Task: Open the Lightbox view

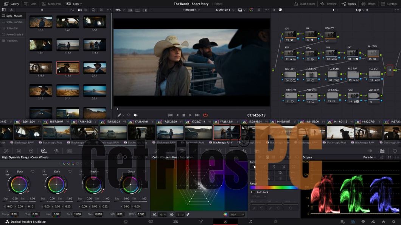Action: point(389,4)
